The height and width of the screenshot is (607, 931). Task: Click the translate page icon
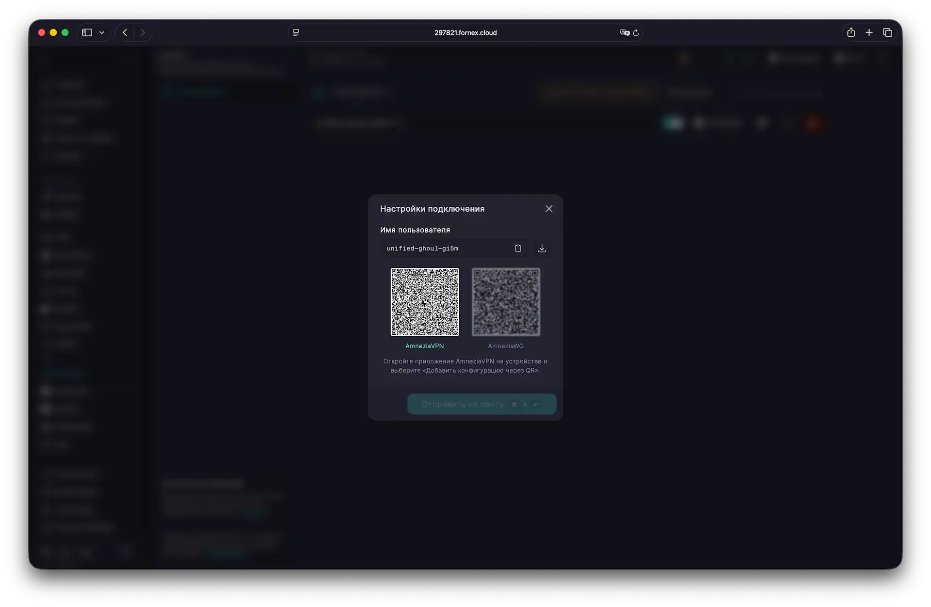click(624, 32)
